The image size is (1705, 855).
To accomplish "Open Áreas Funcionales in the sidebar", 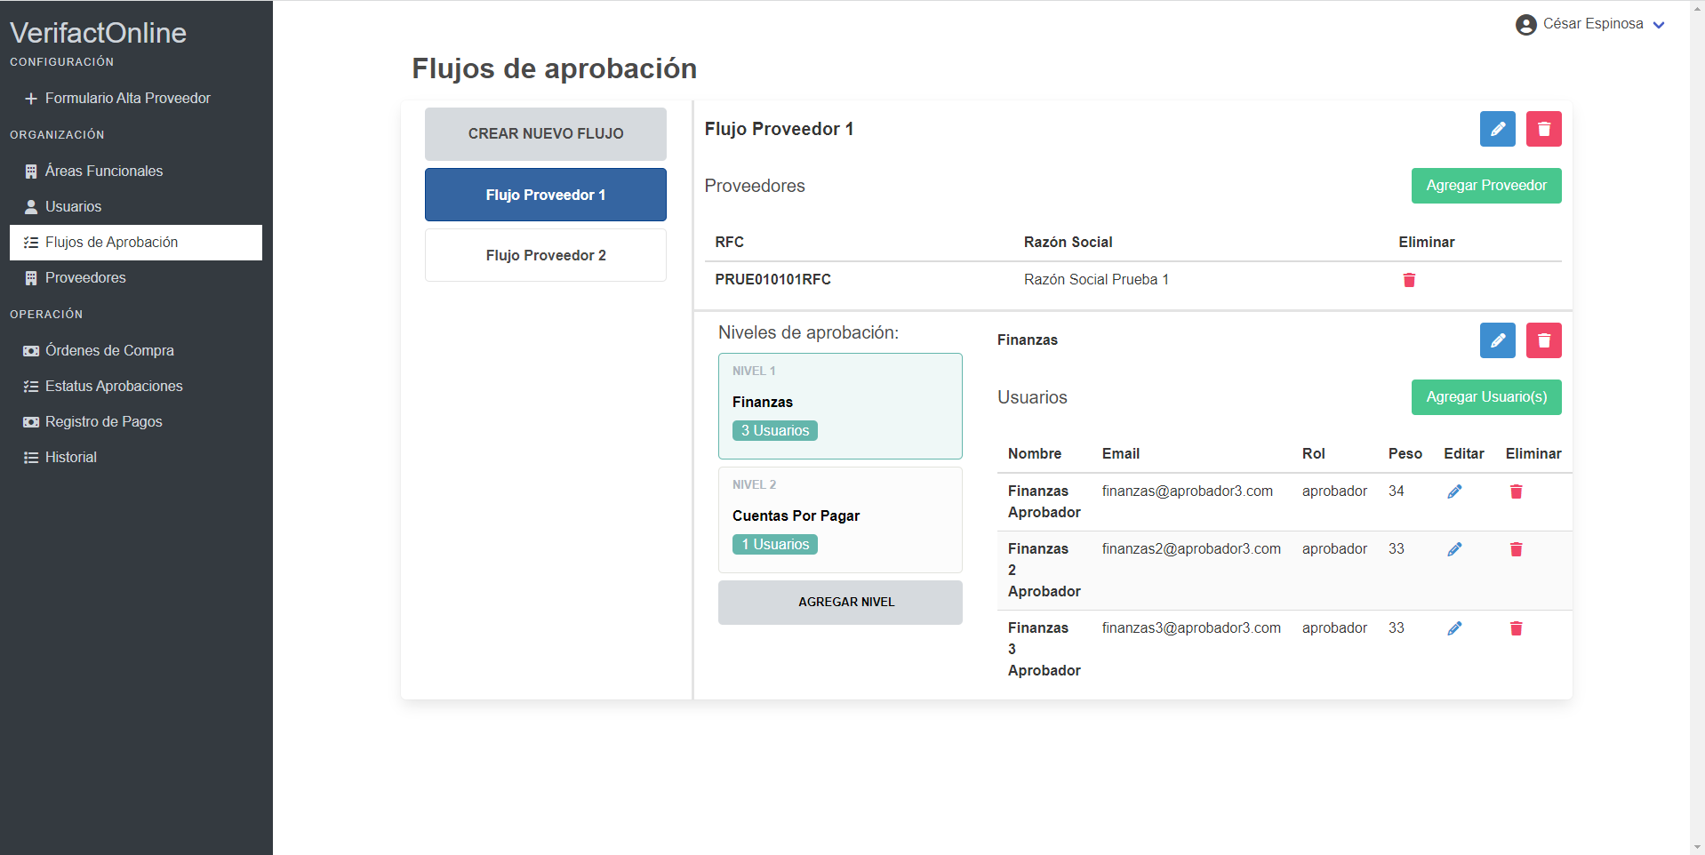I will pyautogui.click(x=103, y=172).
